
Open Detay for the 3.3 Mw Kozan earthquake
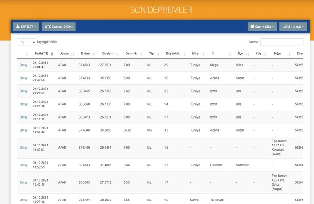[23, 130]
